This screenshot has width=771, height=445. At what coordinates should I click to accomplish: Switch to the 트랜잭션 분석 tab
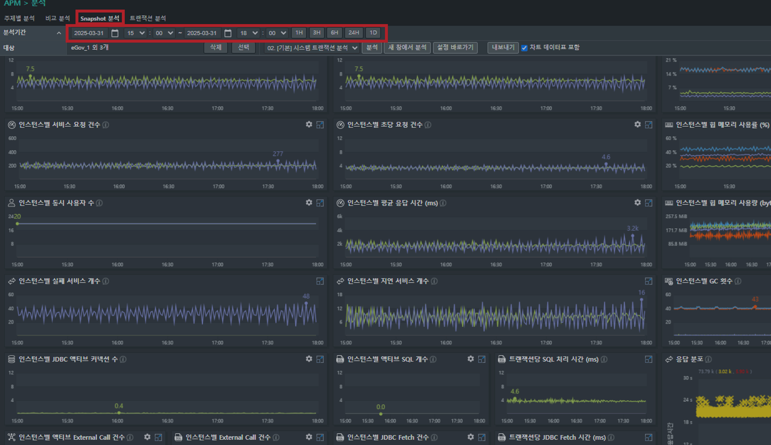click(x=148, y=18)
